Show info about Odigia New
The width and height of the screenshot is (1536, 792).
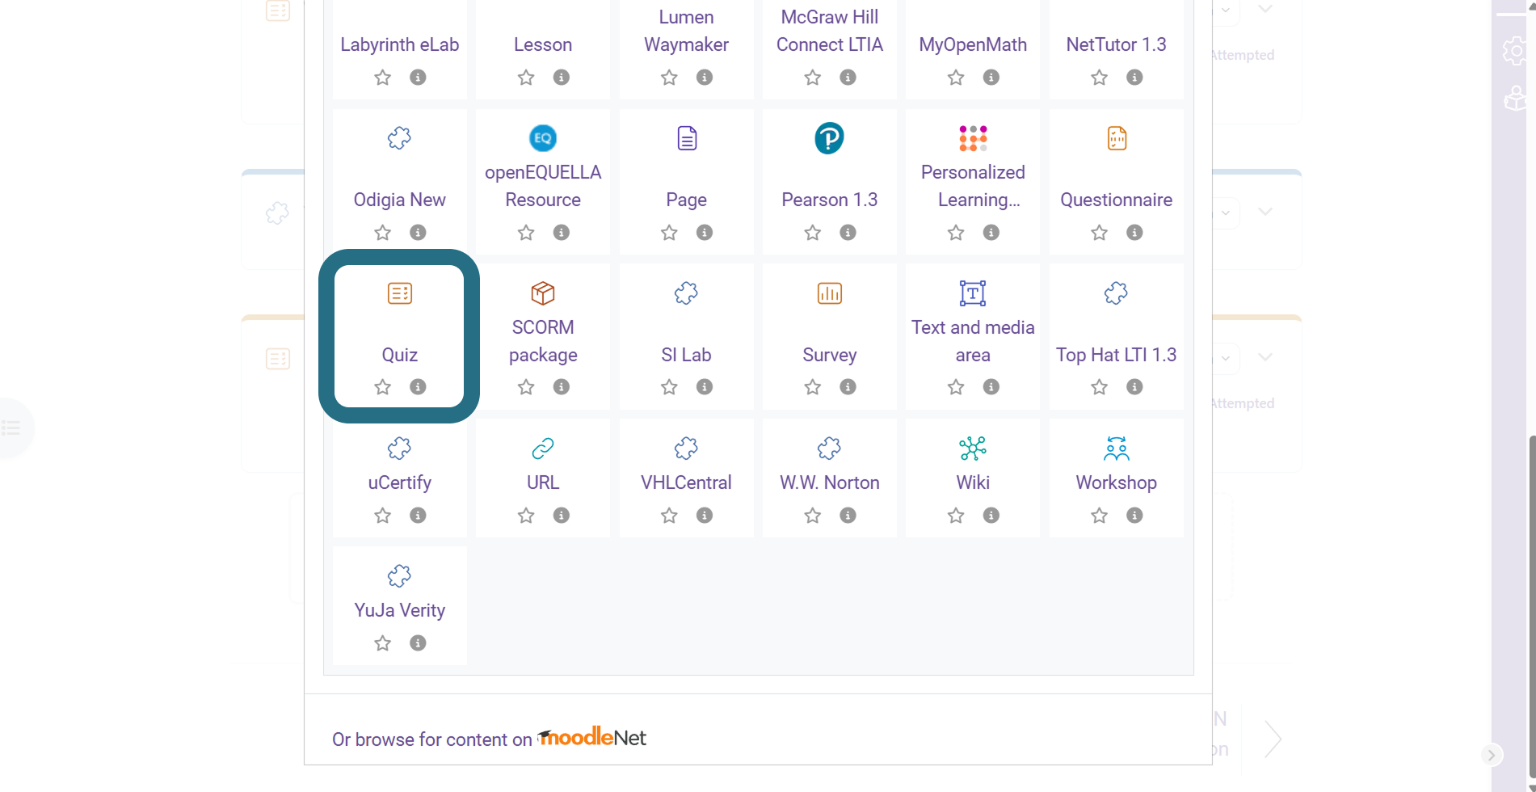click(418, 233)
